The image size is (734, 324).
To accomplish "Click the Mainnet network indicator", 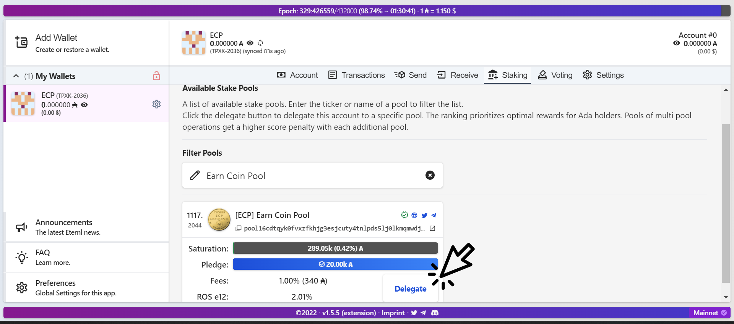I will [710, 313].
